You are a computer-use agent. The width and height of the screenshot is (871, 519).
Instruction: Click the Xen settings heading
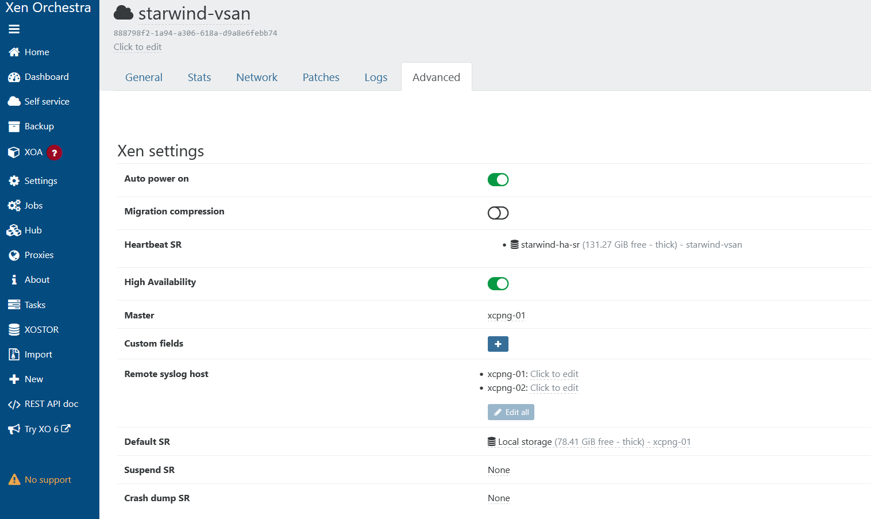pos(161,151)
